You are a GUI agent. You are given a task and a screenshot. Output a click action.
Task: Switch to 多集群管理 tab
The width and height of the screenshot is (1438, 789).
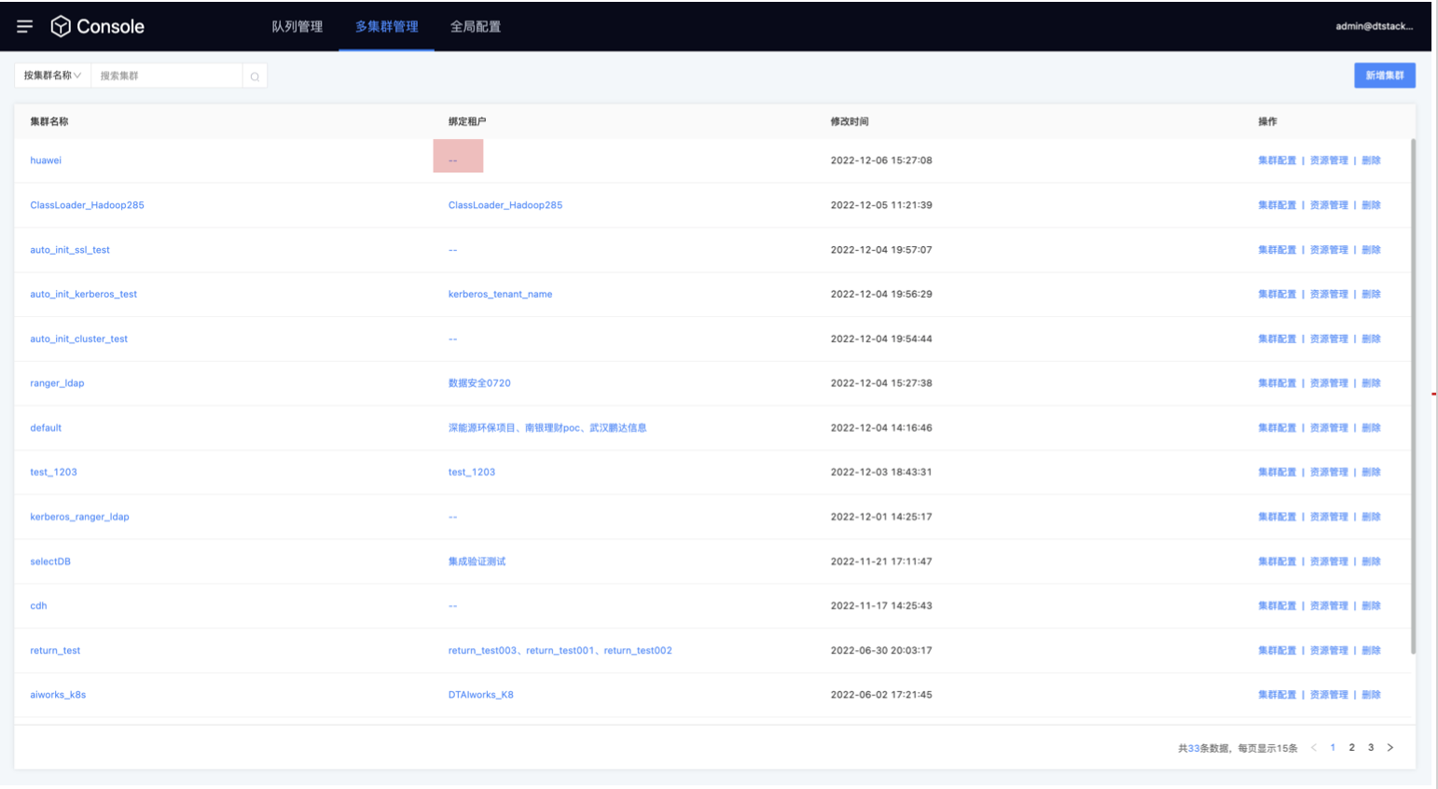(x=386, y=26)
